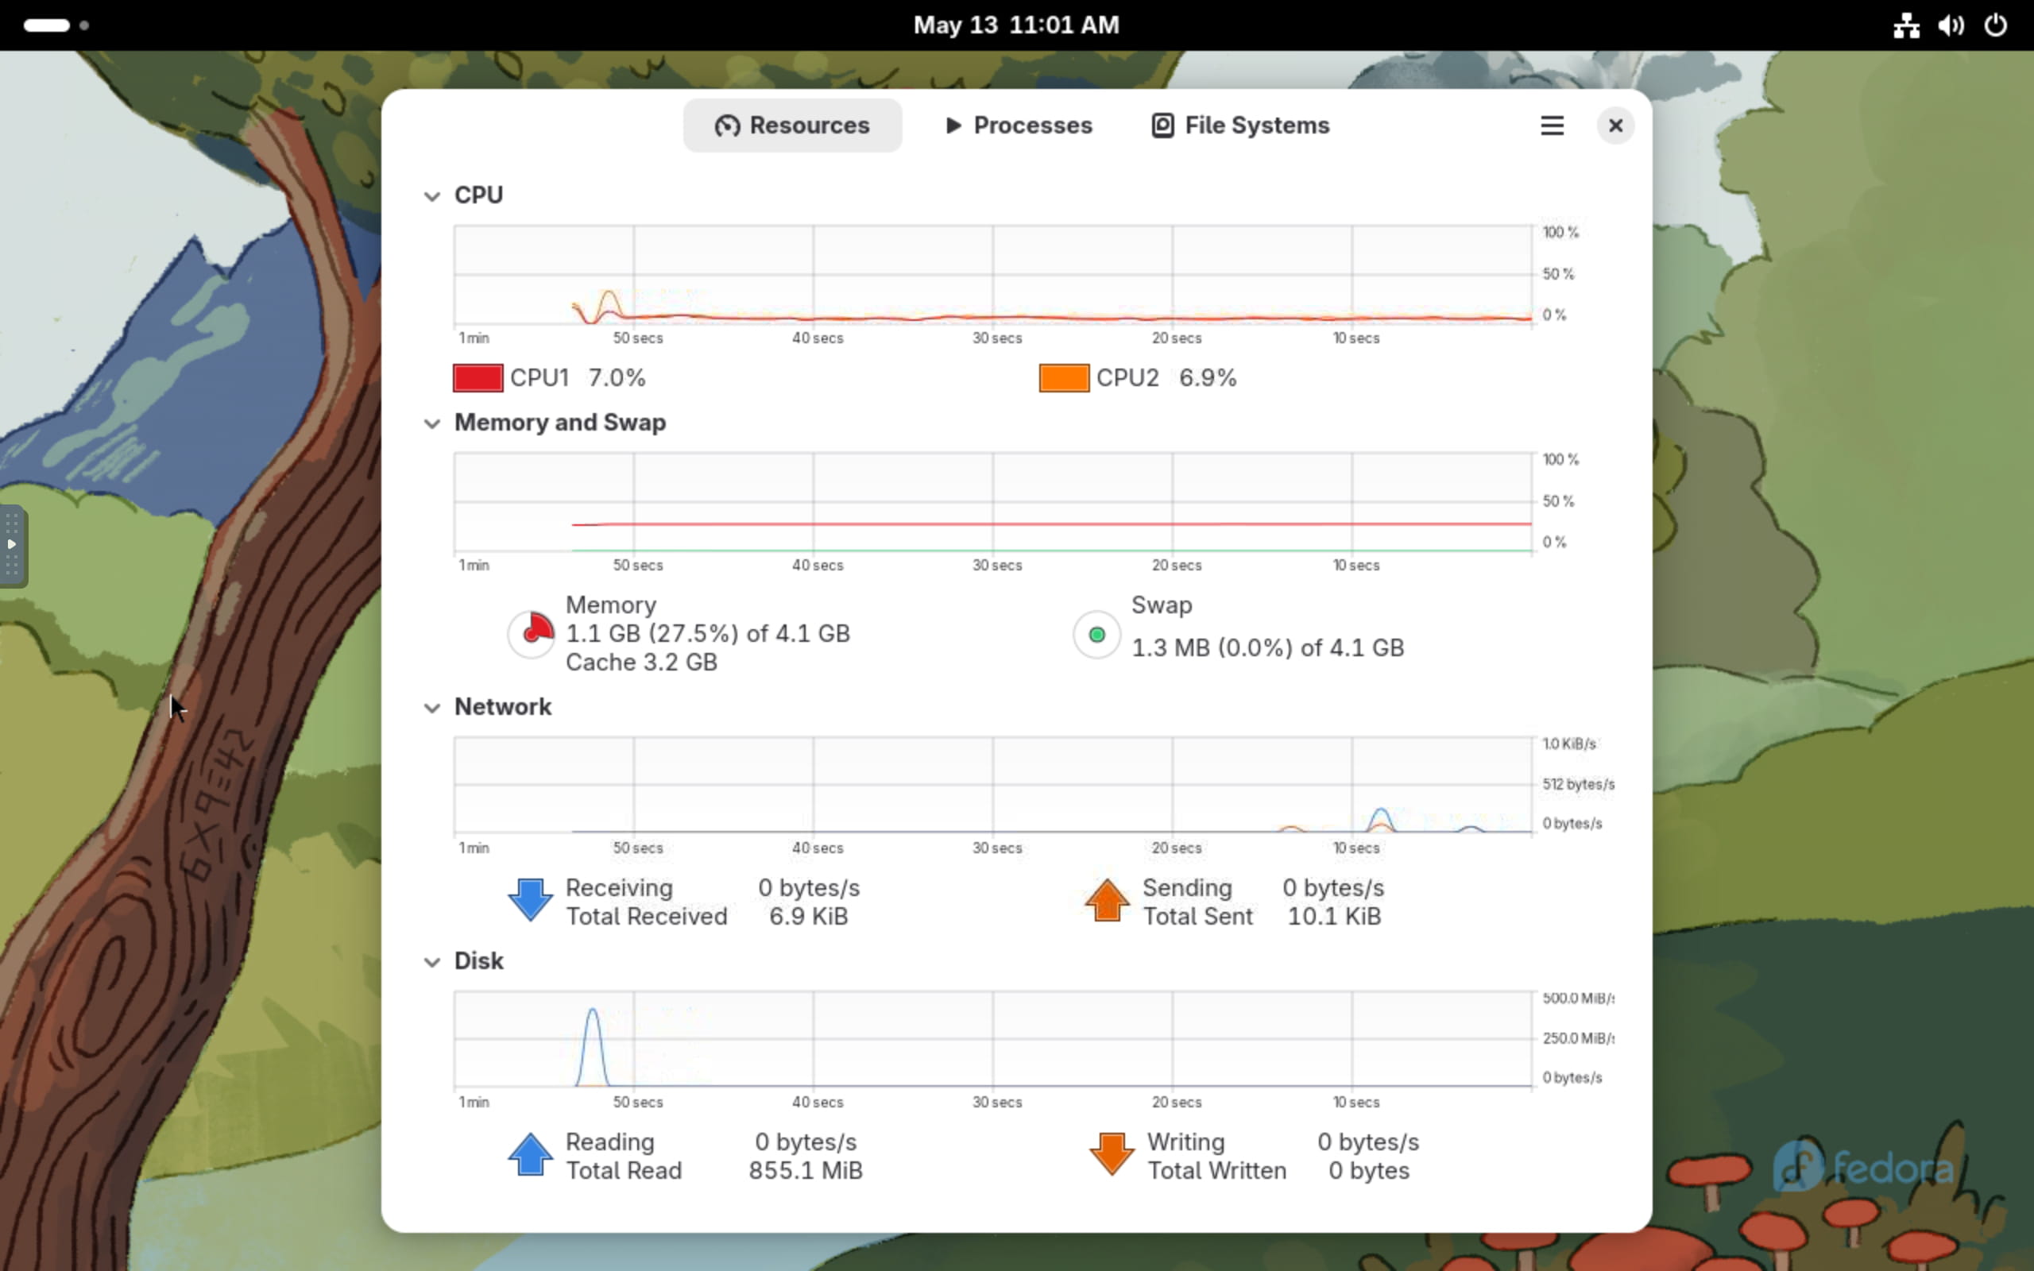Click the 'Cache 3.2 GB' text
The height and width of the screenshot is (1271, 2034).
pos(641,663)
